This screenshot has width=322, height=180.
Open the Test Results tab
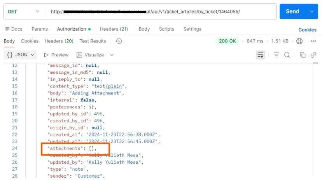[x=93, y=41]
